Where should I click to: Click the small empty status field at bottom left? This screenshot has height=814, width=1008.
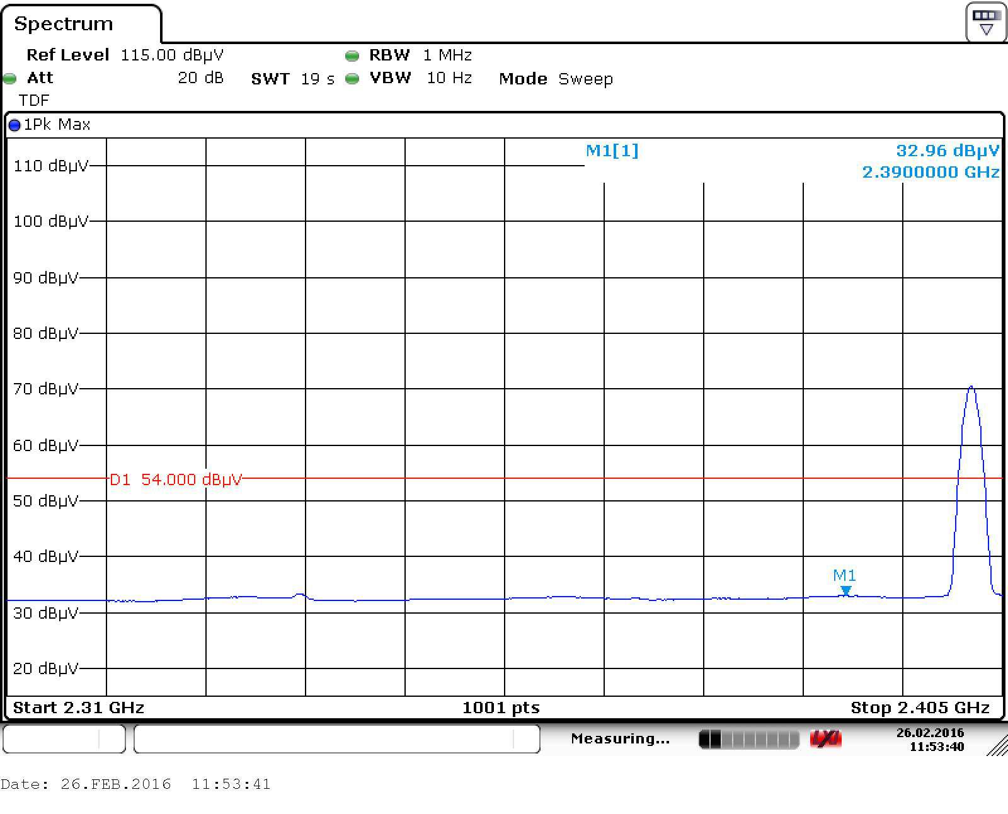[x=64, y=738]
